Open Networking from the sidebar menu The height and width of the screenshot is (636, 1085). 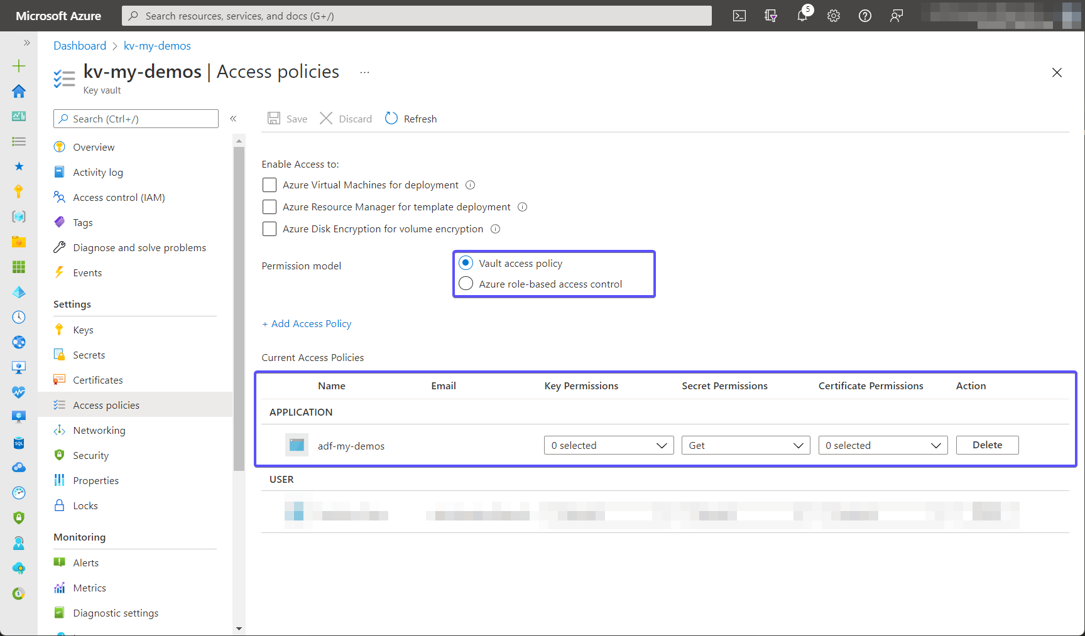(x=99, y=430)
